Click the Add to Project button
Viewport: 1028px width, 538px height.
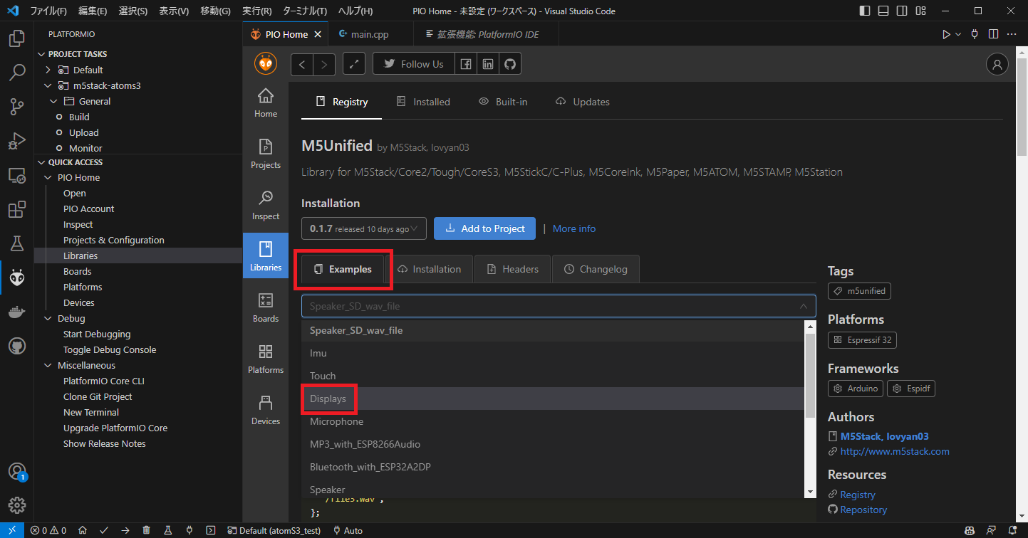click(484, 228)
